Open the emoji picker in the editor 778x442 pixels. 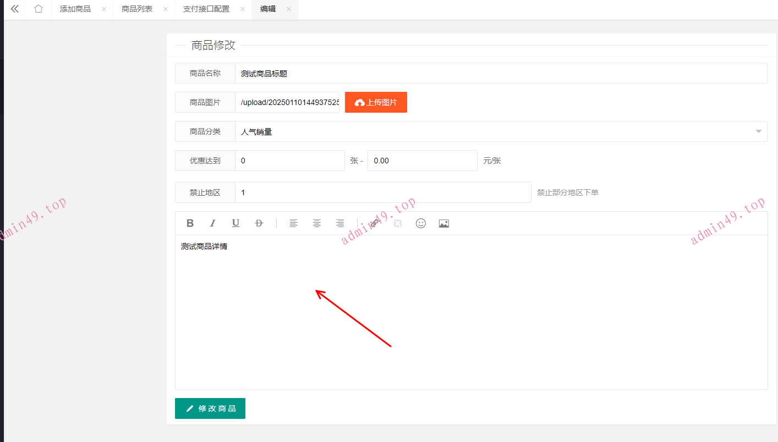421,223
